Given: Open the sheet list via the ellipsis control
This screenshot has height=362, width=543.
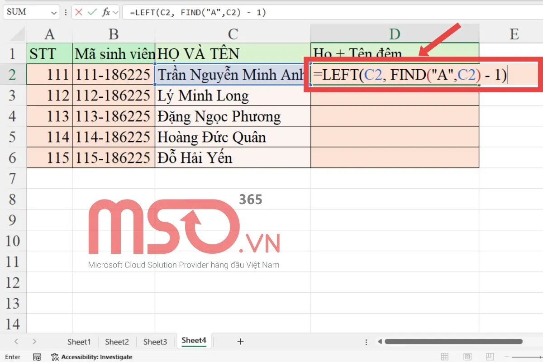Looking at the screenshot, I should (365, 342).
